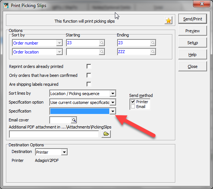Click the Additional PDF attachment field
This screenshot has height=189, width=213.
tap(54, 134)
